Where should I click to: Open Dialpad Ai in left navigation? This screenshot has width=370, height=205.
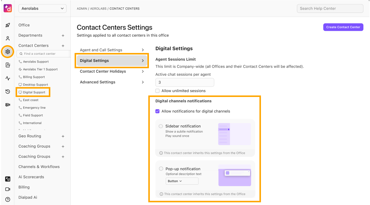28,197
